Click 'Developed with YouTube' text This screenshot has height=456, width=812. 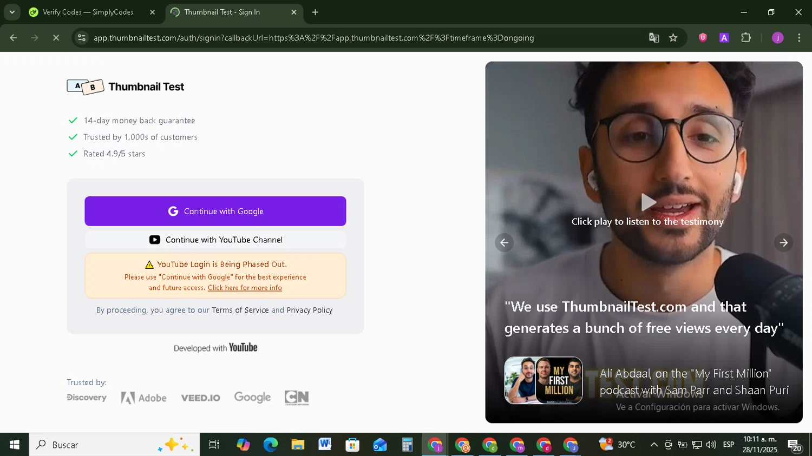tap(215, 348)
